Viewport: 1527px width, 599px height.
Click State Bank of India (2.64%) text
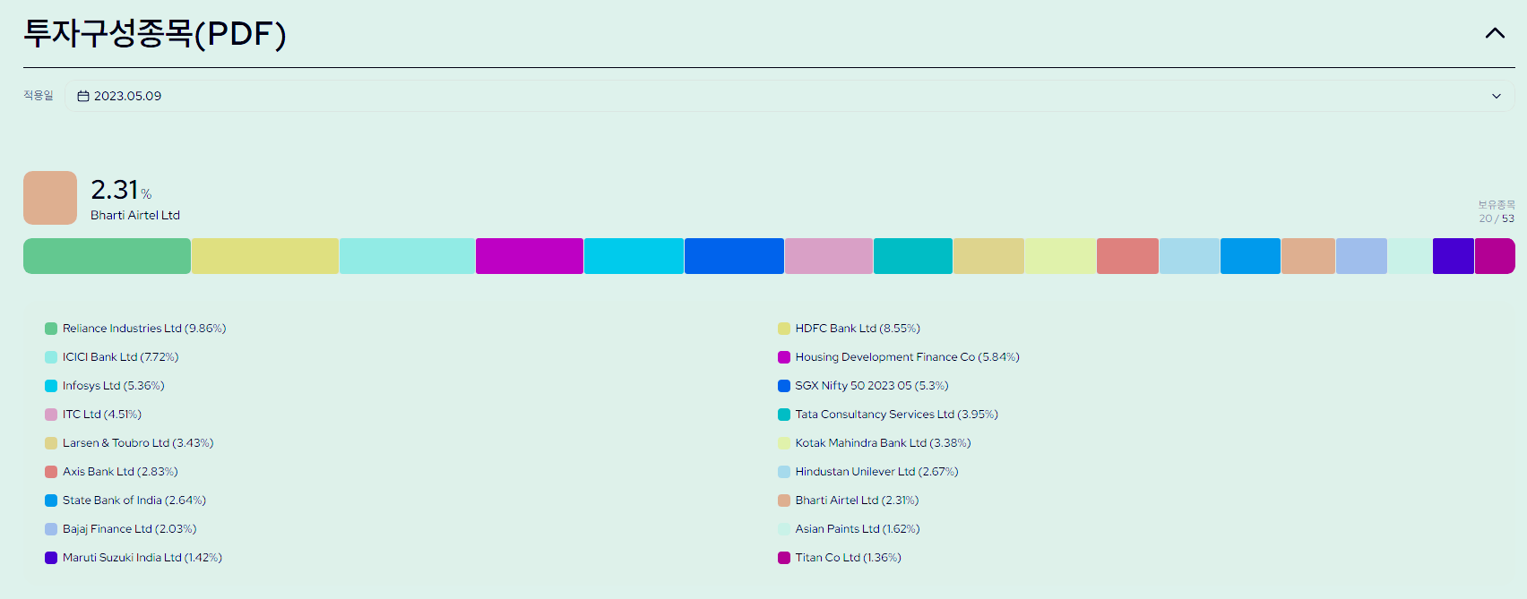(x=134, y=501)
